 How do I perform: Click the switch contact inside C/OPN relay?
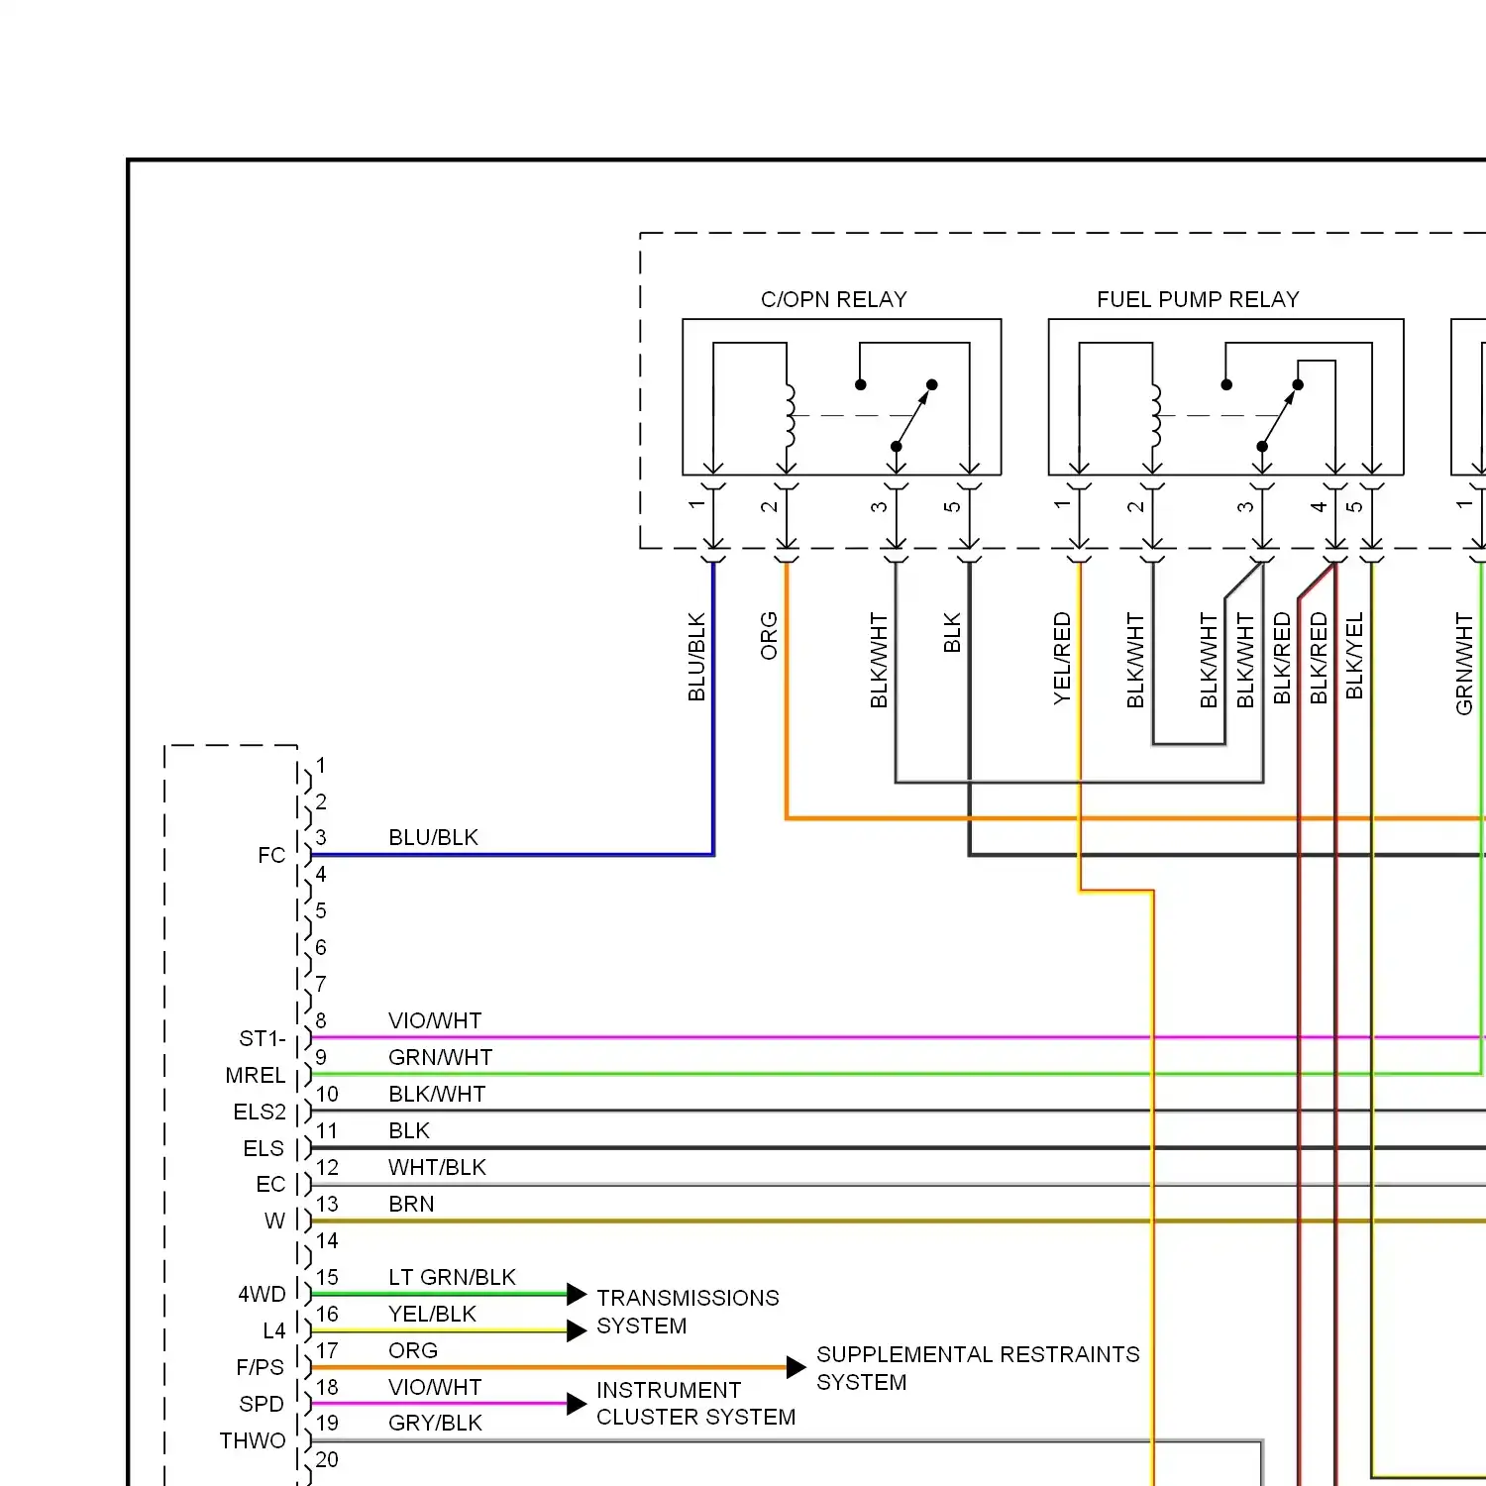(x=913, y=415)
